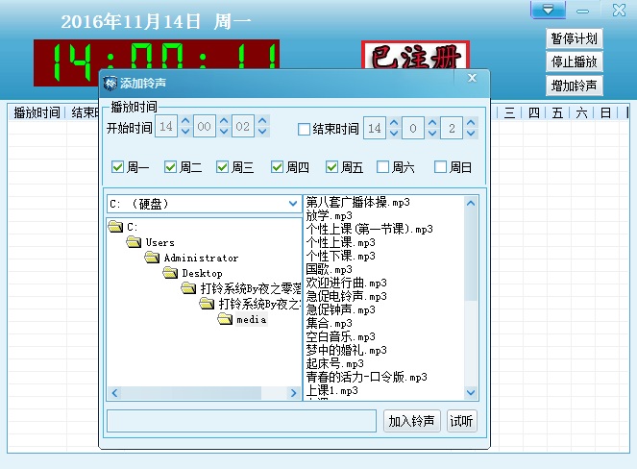
Task: Click the 试听 preview button
Action: [x=461, y=421]
